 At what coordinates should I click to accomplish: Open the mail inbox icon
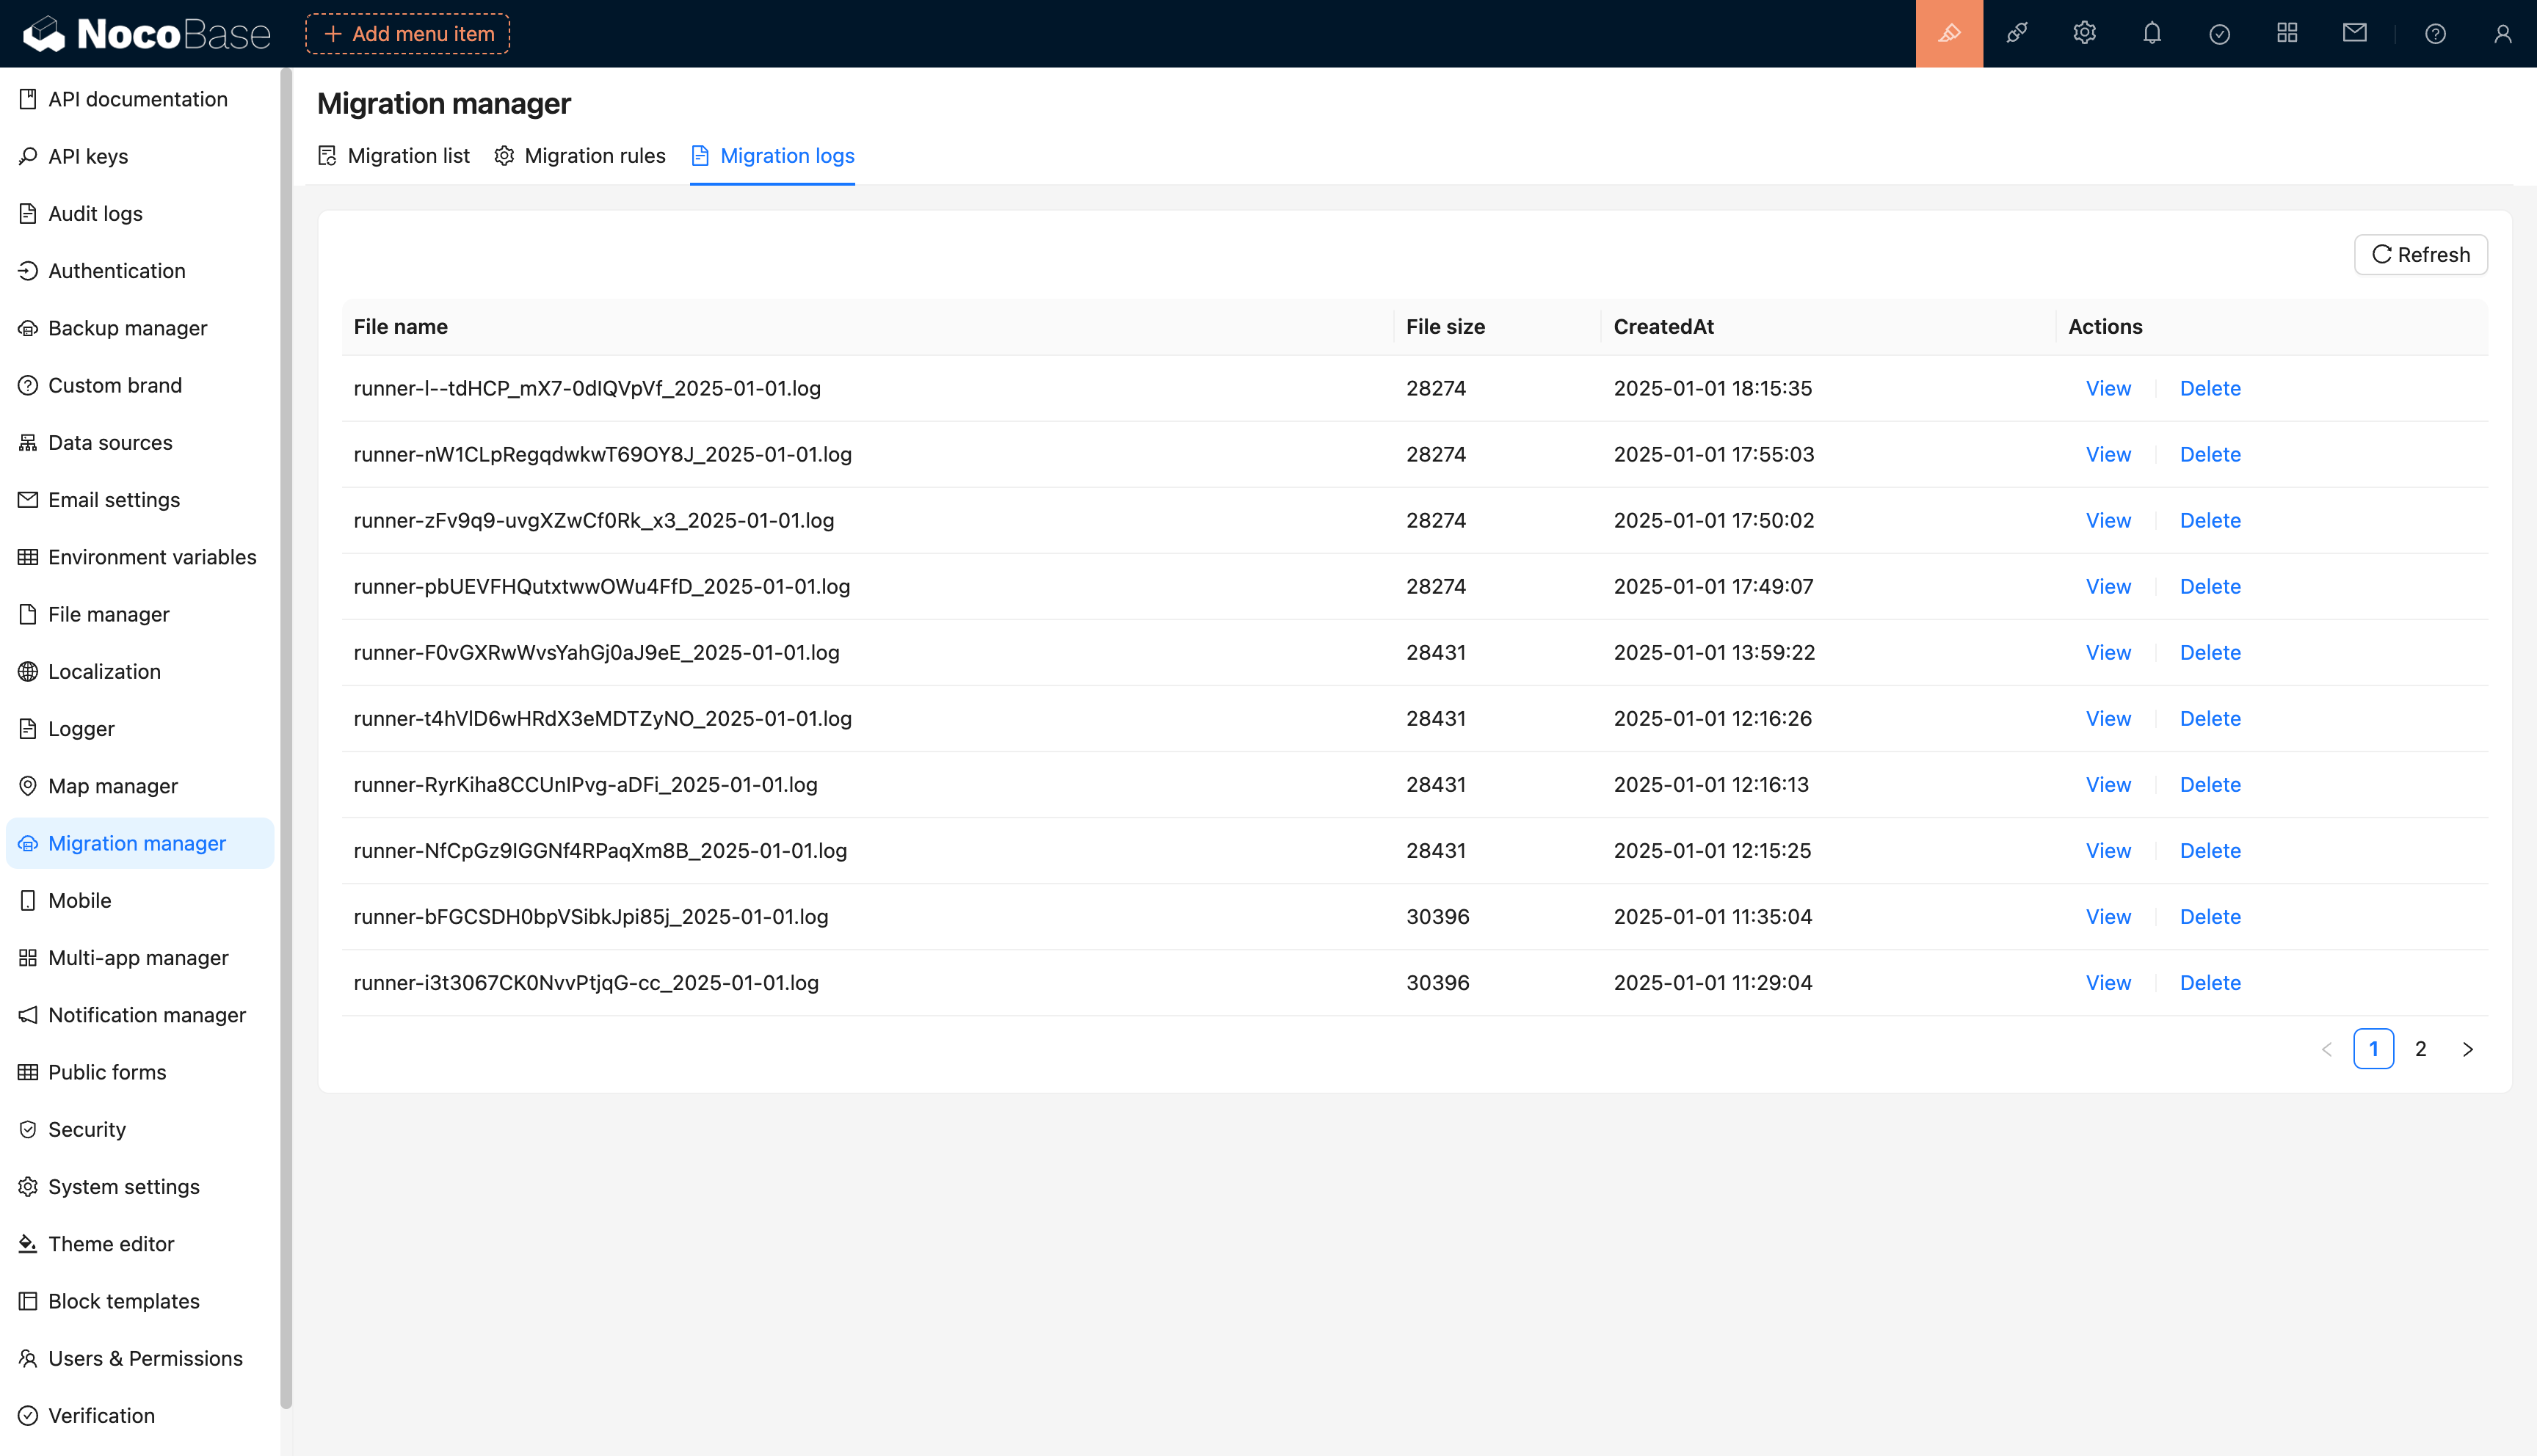coord(2354,34)
